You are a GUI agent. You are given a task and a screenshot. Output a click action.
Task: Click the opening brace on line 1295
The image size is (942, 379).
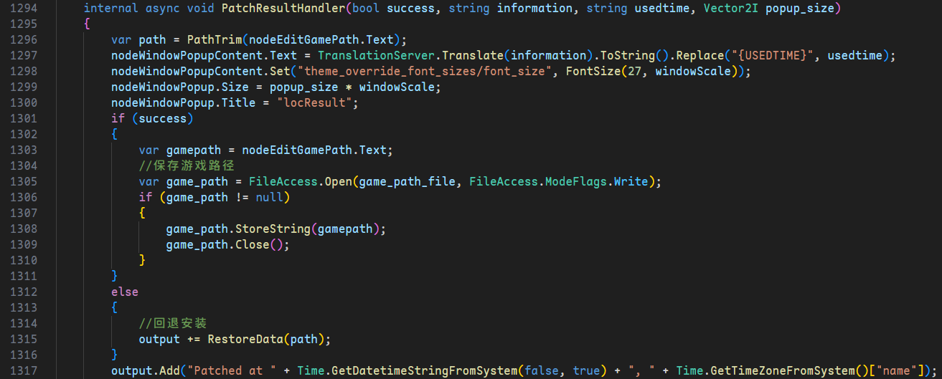click(x=87, y=24)
